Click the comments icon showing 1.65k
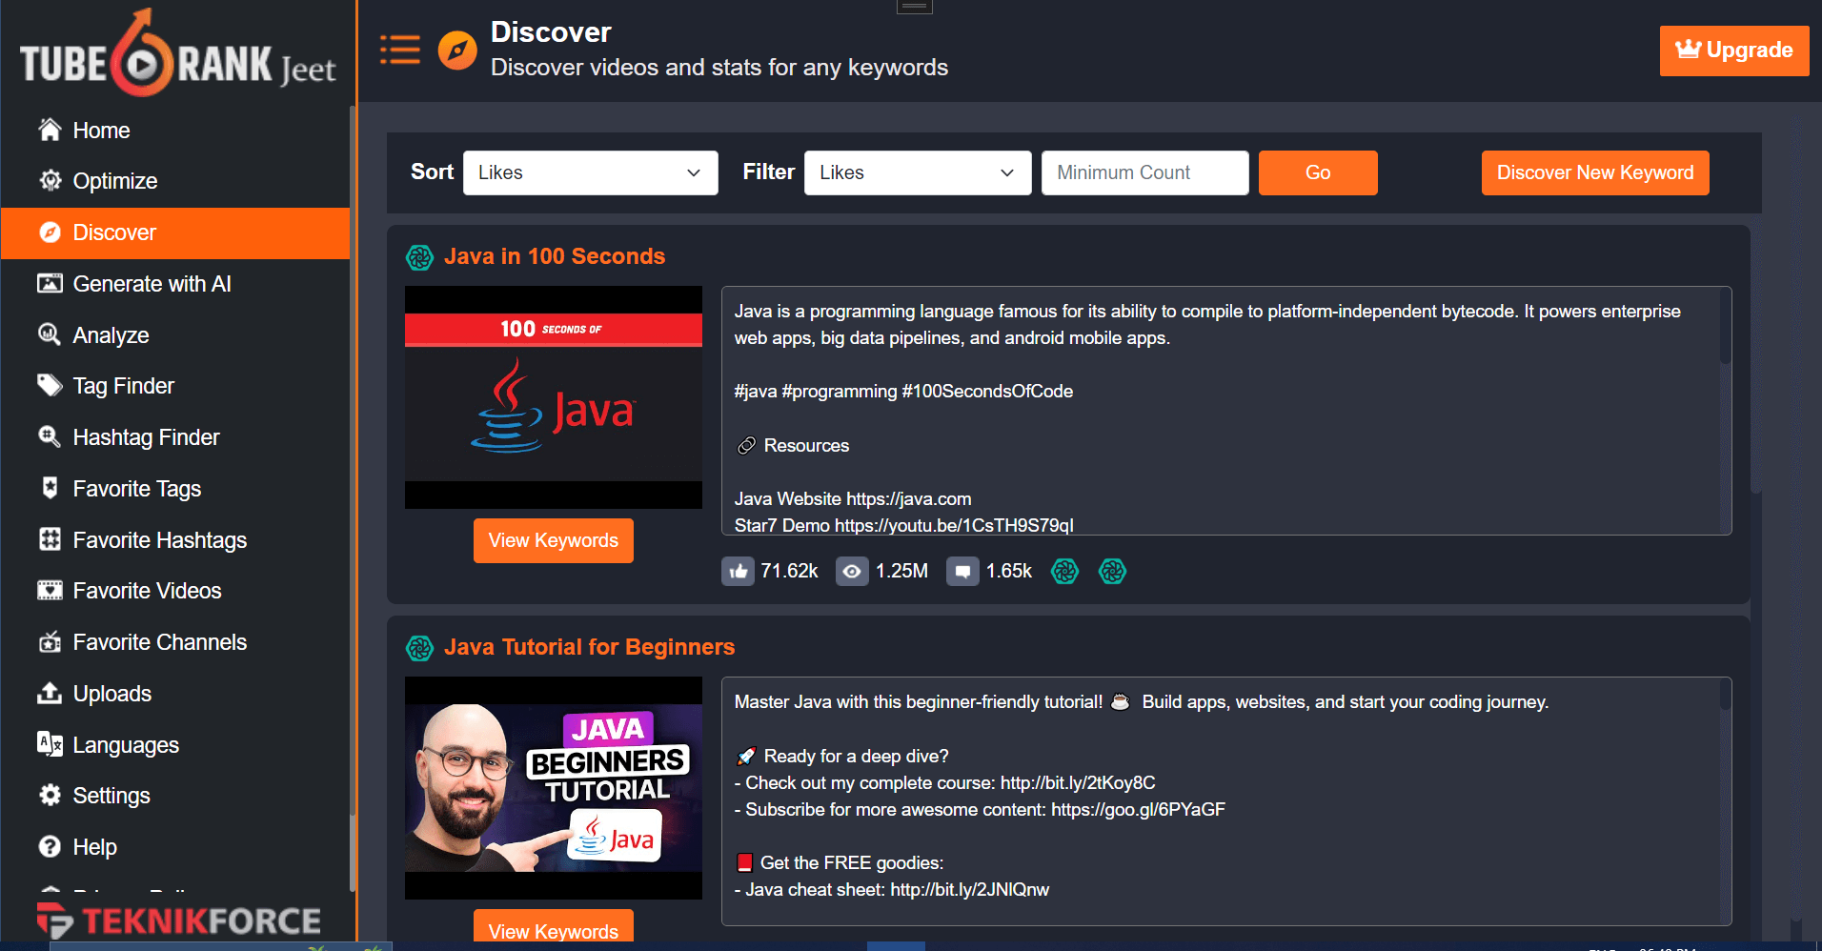 pos(962,572)
